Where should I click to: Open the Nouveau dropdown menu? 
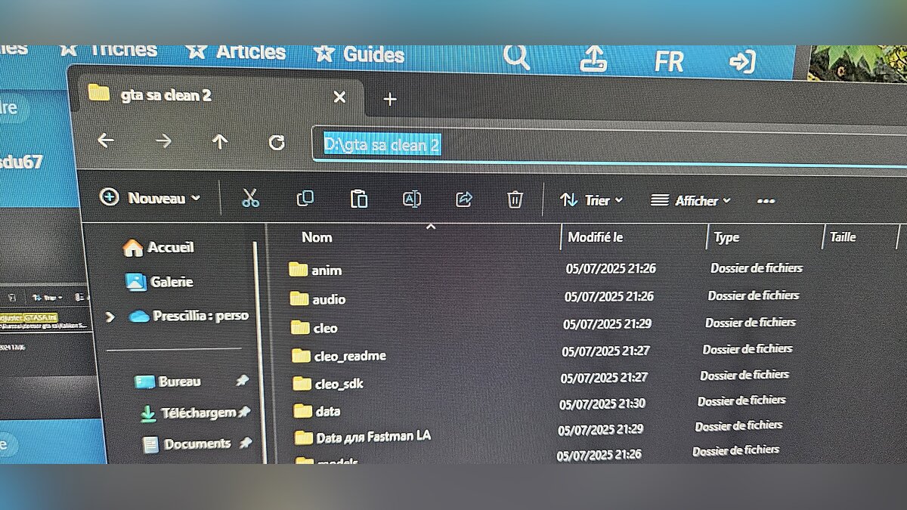click(x=150, y=198)
